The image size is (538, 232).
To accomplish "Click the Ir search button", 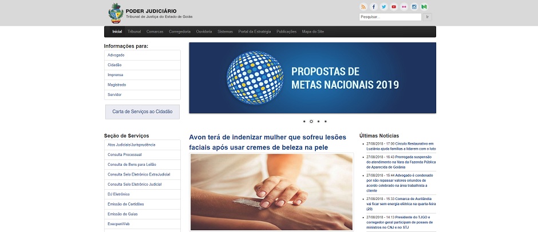I will [x=427, y=17].
